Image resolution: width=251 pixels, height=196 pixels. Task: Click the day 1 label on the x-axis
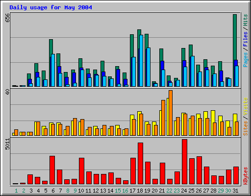(16, 191)
